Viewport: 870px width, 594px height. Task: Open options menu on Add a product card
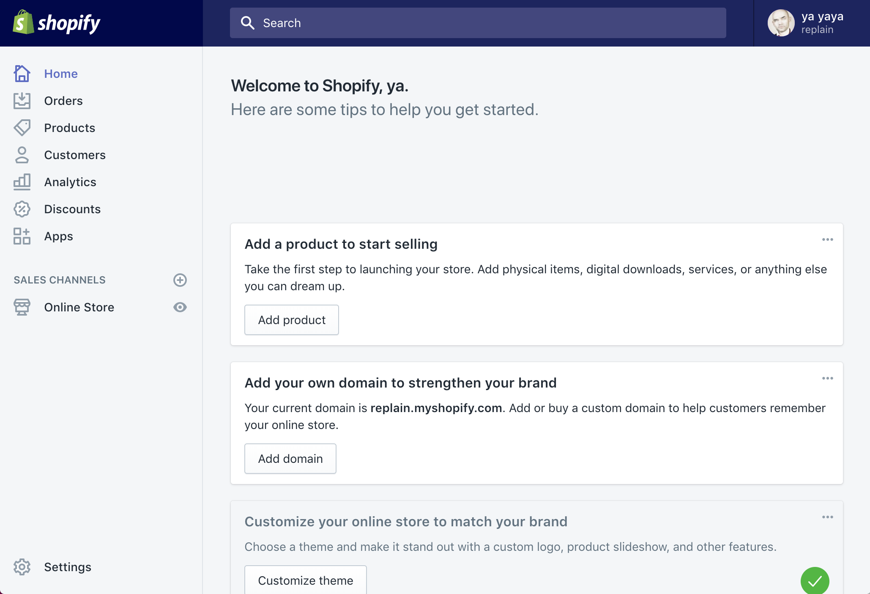point(827,239)
